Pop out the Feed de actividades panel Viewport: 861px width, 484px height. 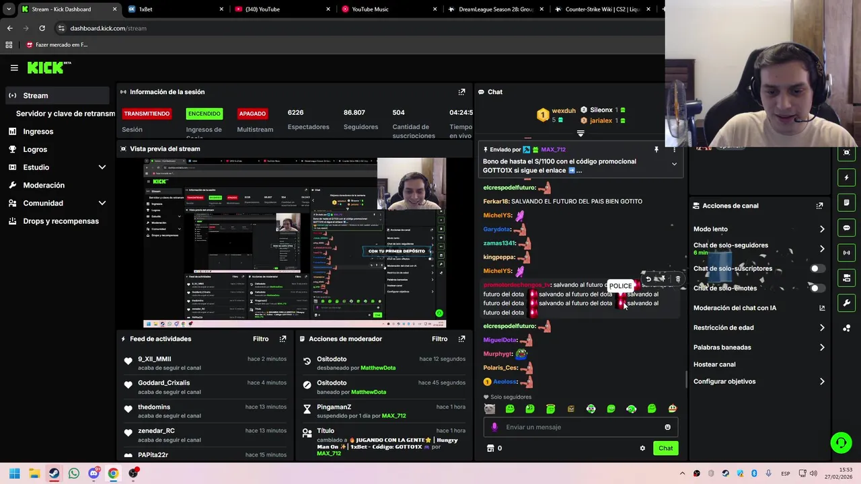click(x=283, y=339)
